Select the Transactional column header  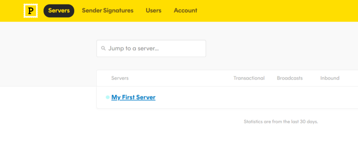click(x=249, y=78)
